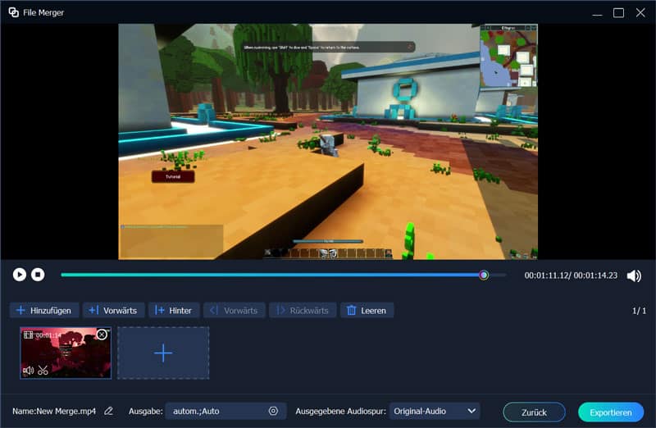Screen dimensions: 656x428
Task: Click the Hinzufügen button
Action: [45, 310]
